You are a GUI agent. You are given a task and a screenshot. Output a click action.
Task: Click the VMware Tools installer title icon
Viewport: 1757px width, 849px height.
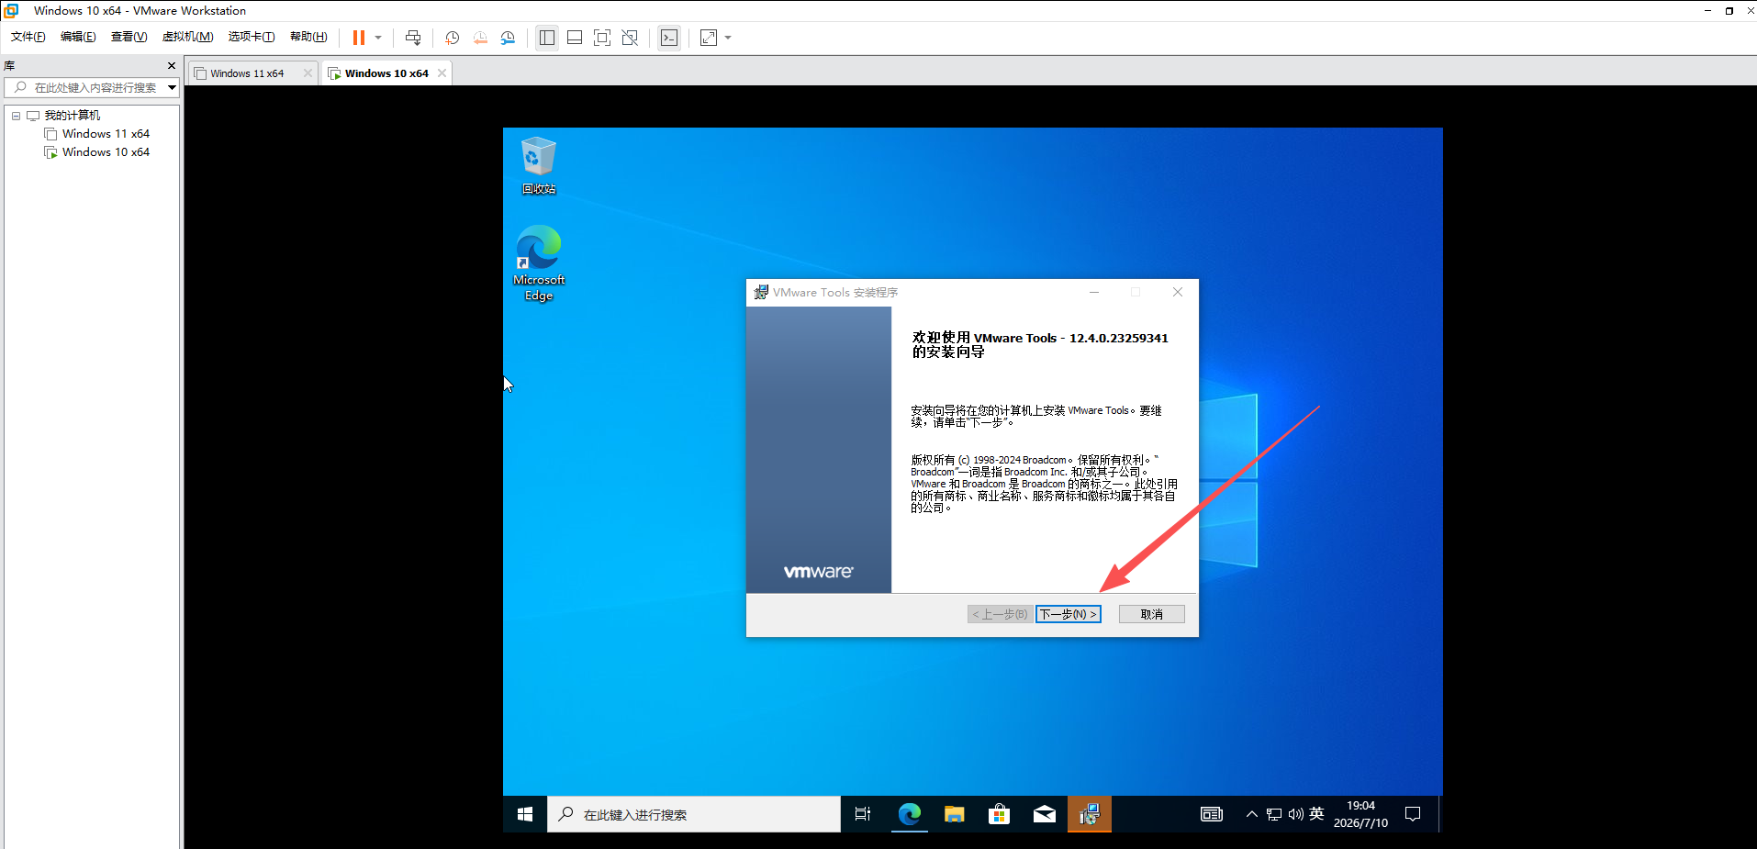tap(761, 292)
